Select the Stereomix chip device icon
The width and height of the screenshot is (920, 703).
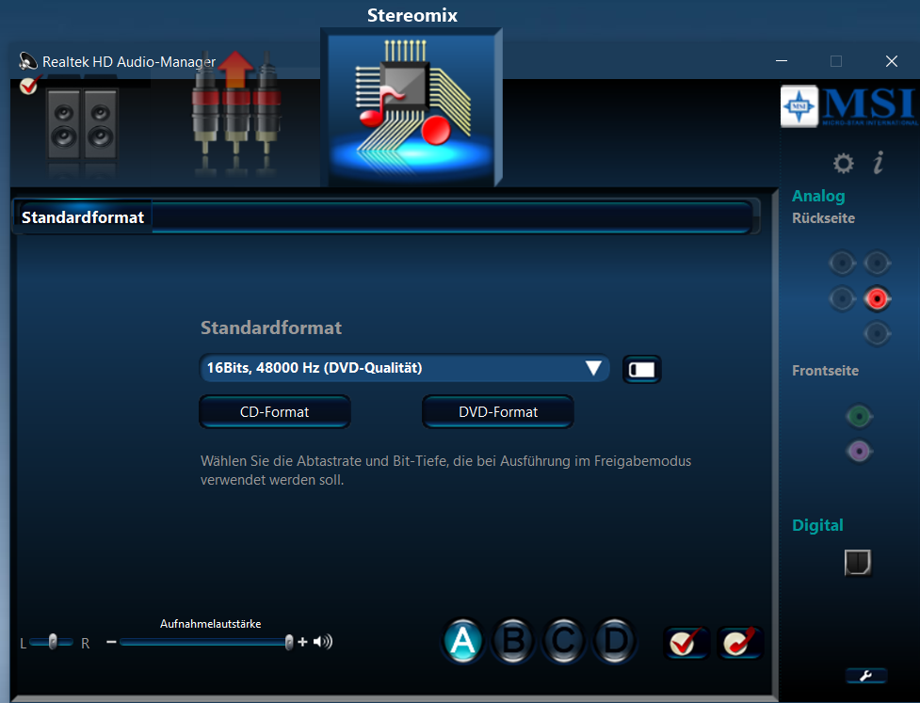[x=412, y=107]
